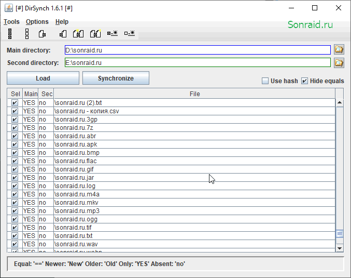Select the file name \sonraid.ru.3gp
The height and width of the screenshot is (278, 351).
pos(76,120)
